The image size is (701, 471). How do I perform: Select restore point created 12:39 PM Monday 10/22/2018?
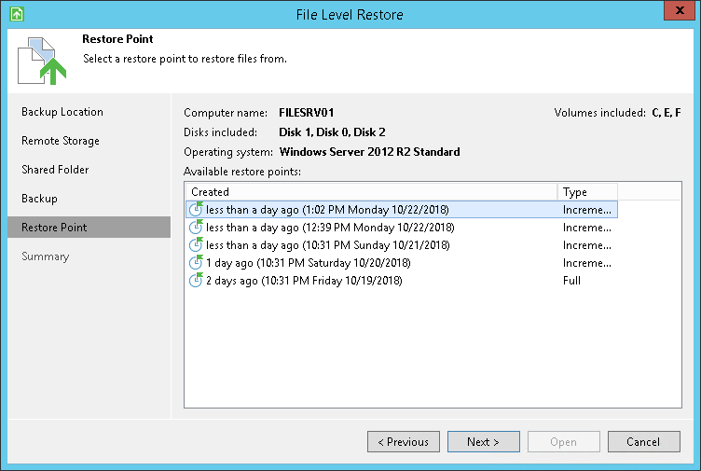point(402,228)
